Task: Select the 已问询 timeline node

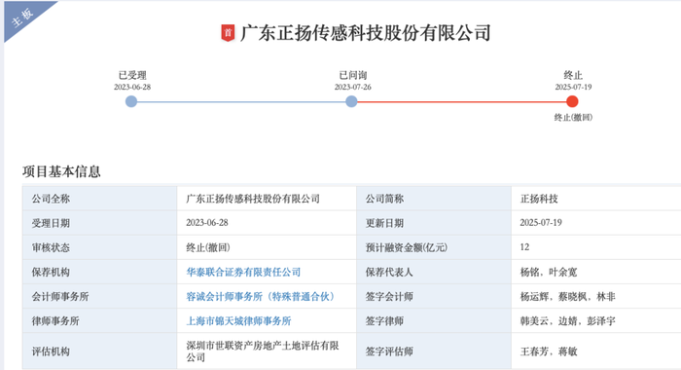Action: (x=351, y=101)
